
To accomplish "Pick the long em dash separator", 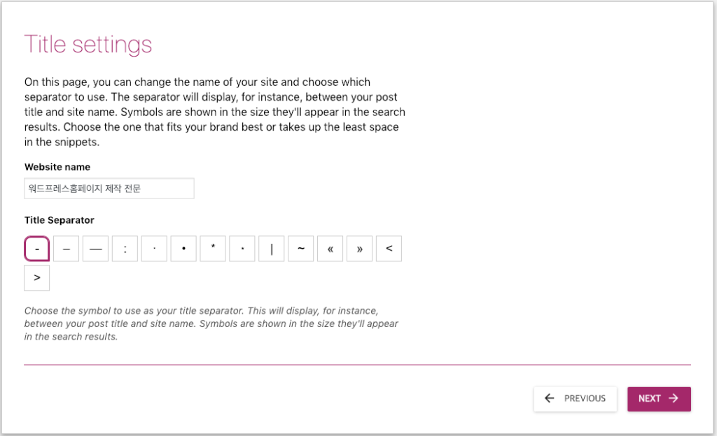I will [96, 249].
